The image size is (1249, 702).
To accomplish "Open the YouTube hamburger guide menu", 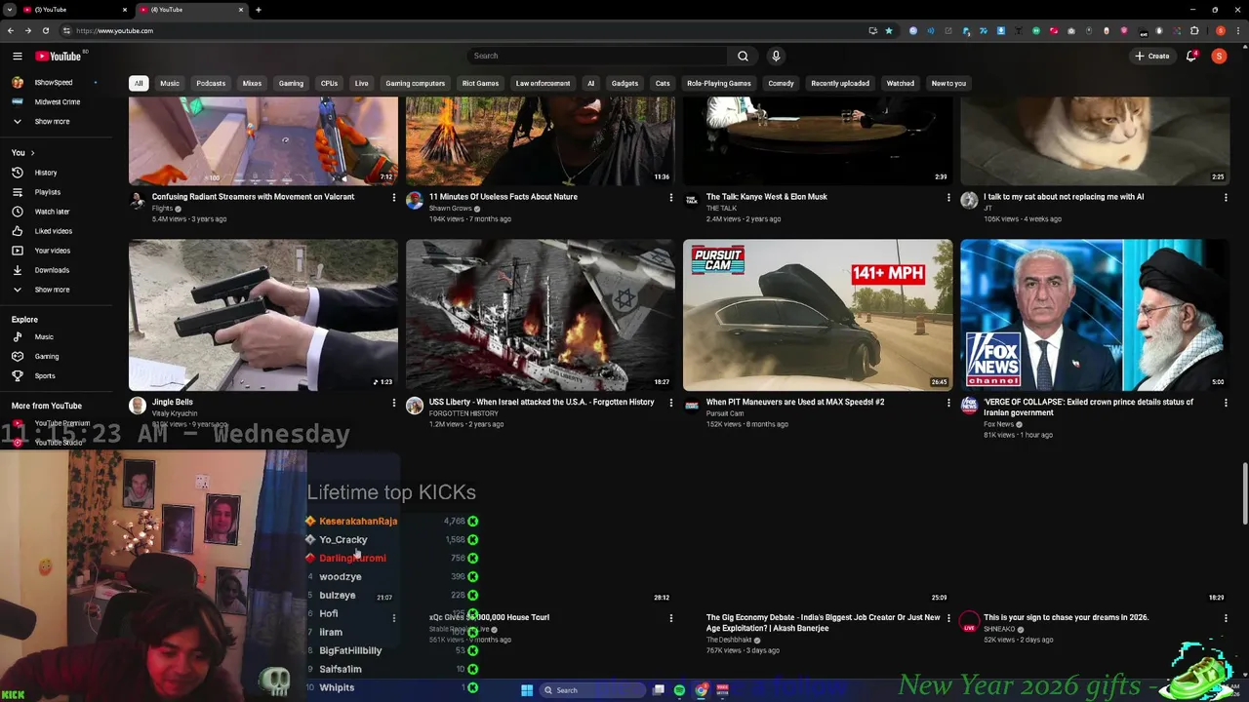I will (17, 56).
